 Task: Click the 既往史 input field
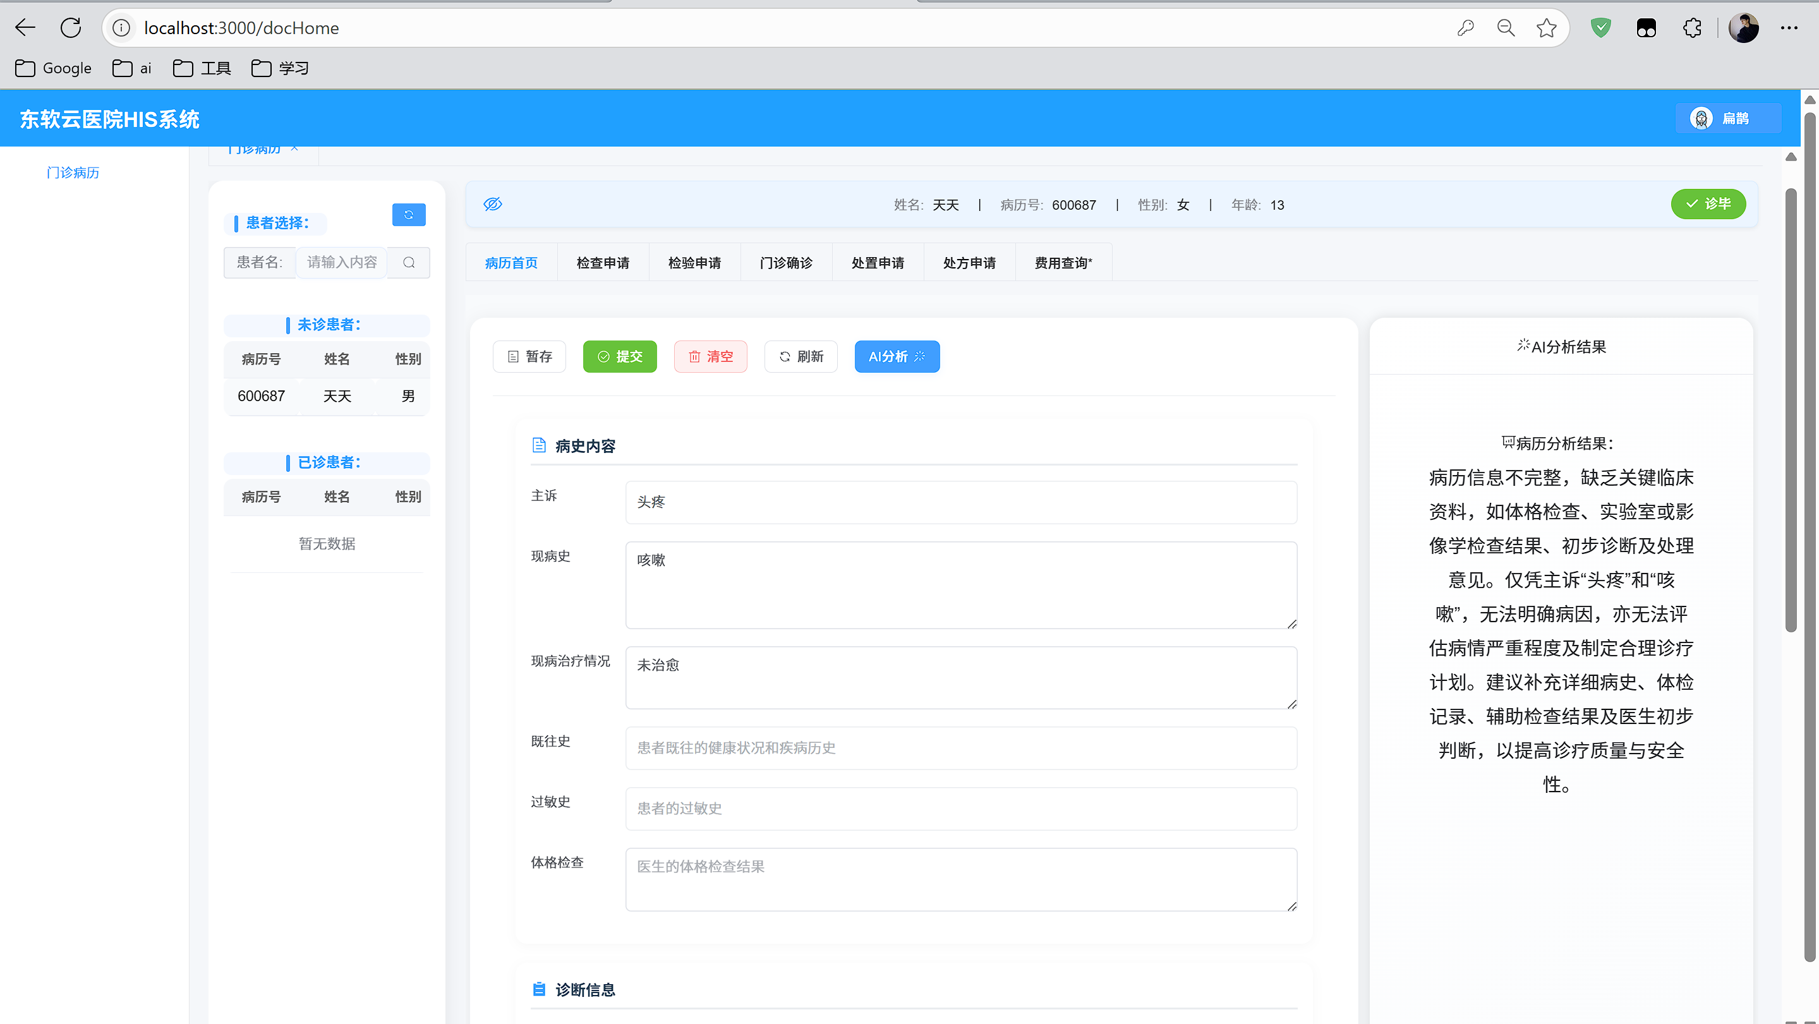click(x=960, y=748)
